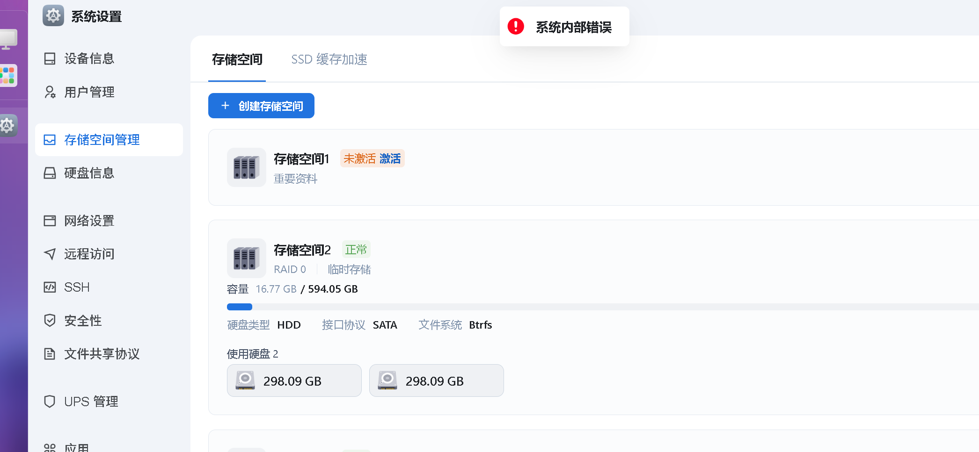
Task: Switch to the Storage Space (存储空间) tab
Action: (237, 59)
